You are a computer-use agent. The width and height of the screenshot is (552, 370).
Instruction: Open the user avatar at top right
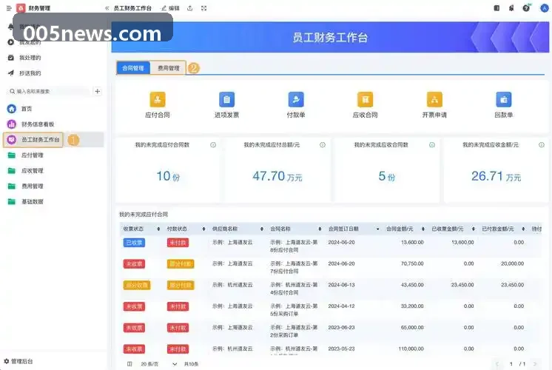545,8
